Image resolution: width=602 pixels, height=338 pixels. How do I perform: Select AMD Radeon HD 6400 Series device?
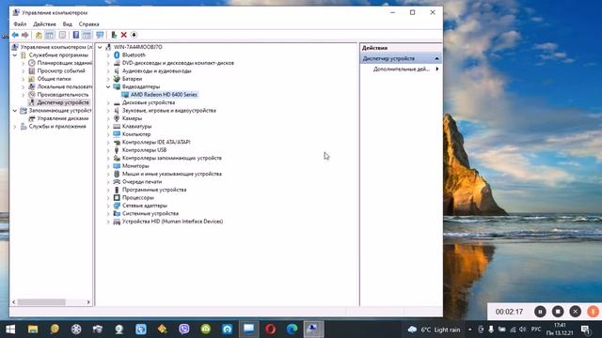pyautogui.click(x=164, y=95)
